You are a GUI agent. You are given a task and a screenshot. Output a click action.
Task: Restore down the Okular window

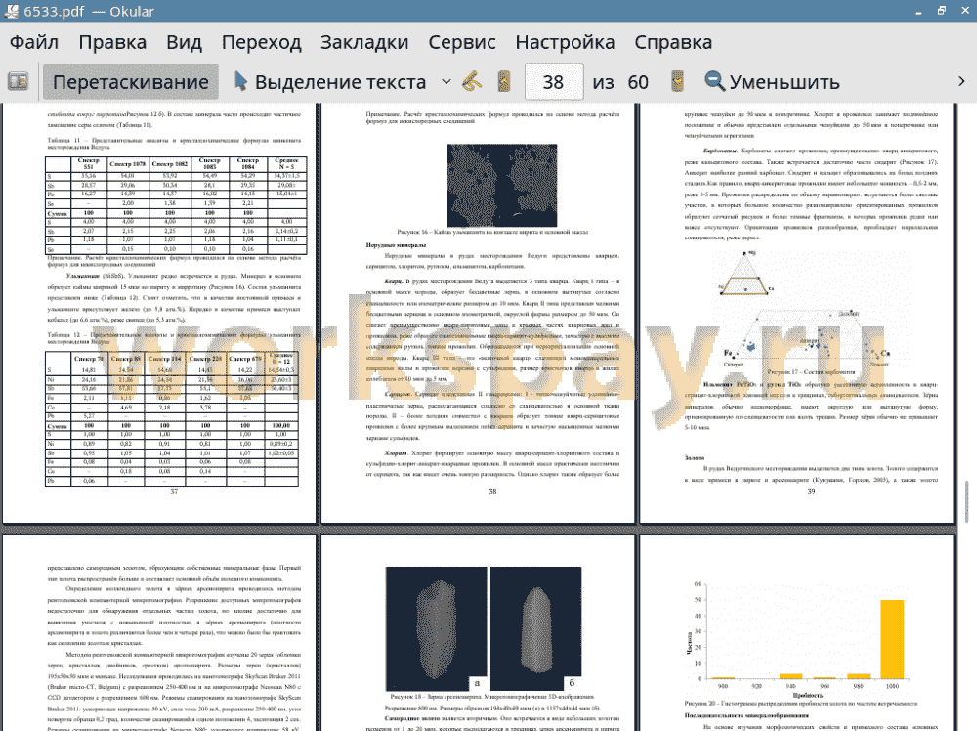[942, 11]
